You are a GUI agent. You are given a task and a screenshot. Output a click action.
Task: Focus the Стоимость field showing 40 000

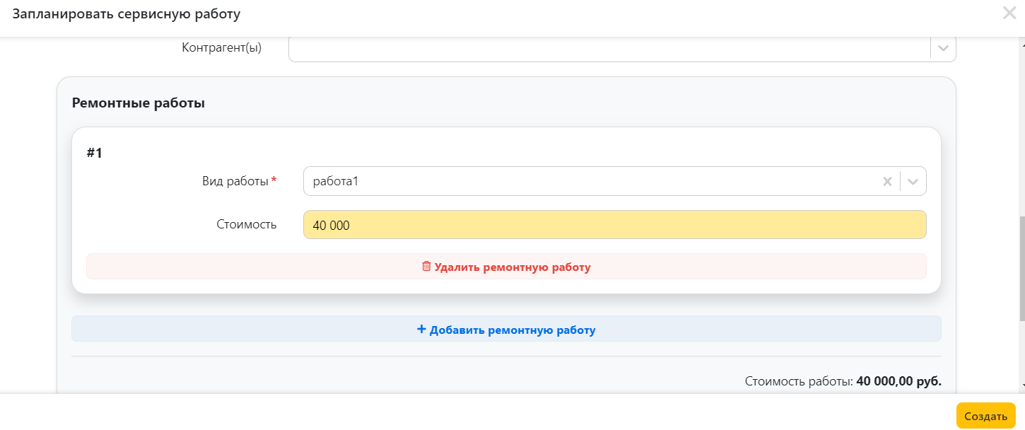[614, 225]
